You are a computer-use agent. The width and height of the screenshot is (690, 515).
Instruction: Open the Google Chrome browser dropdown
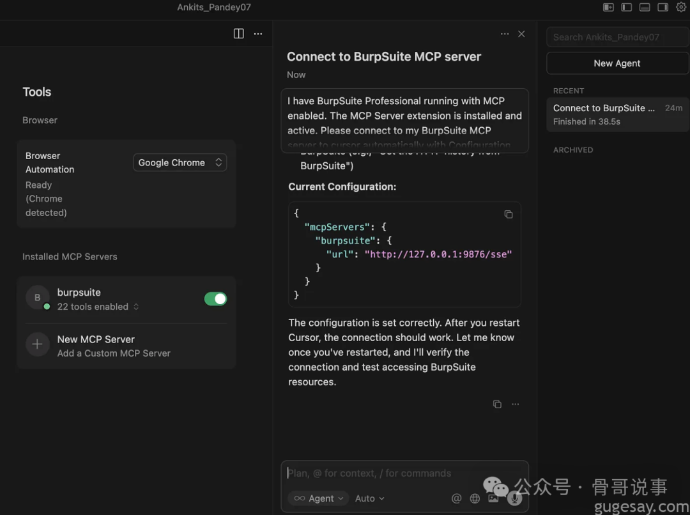[180, 162]
